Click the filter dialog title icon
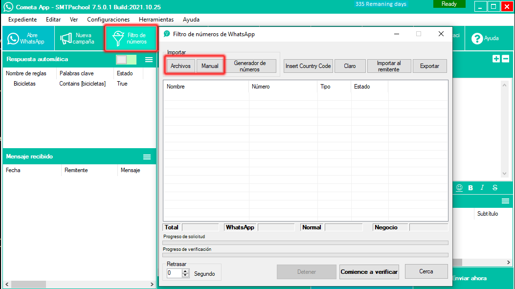The height and width of the screenshot is (289, 515). (167, 34)
